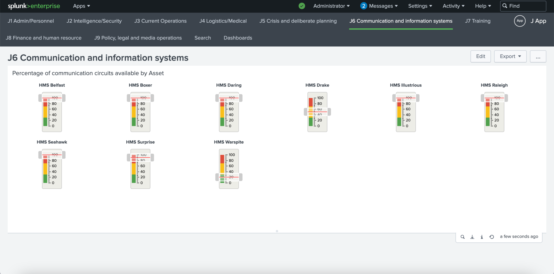This screenshot has width=554, height=274.
Task: Open the Apps dropdown menu
Action: [x=81, y=6]
